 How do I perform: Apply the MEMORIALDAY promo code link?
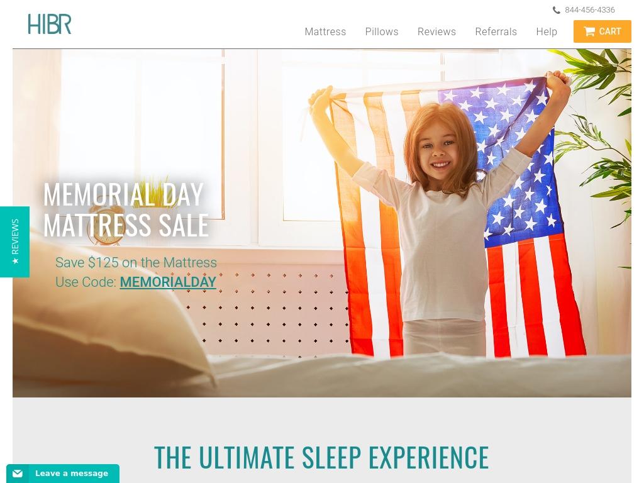[x=167, y=282]
